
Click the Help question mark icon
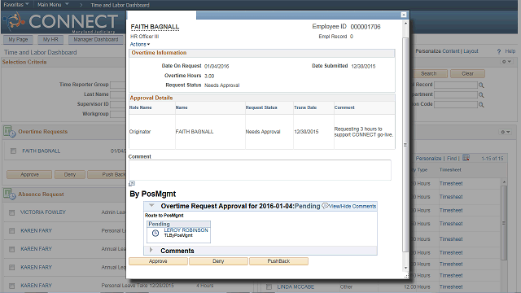tap(499, 51)
